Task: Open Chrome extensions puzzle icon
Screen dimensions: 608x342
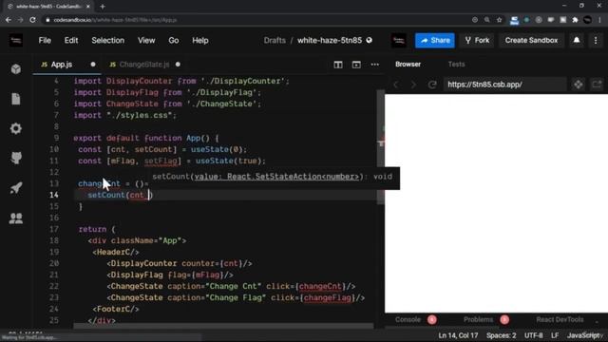Action: (x=575, y=20)
